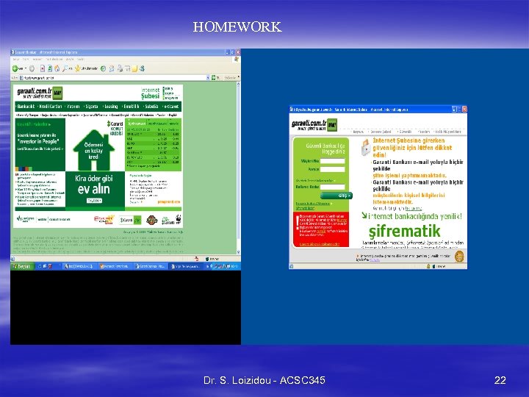The image size is (529, 397).
Task: Click the History clock icon in IE toolbar
Action: tap(104, 68)
